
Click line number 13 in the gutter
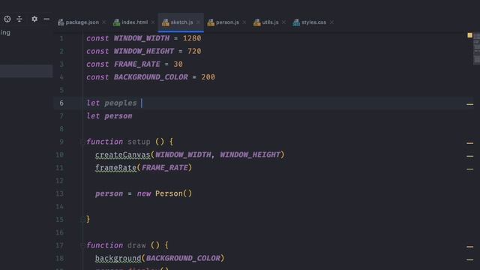point(60,193)
